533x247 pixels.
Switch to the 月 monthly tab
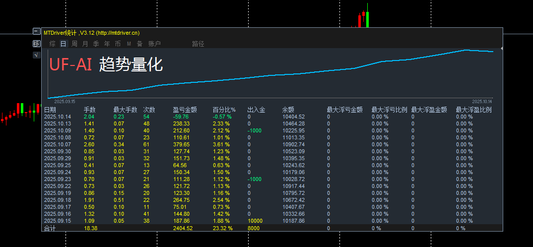(85, 44)
